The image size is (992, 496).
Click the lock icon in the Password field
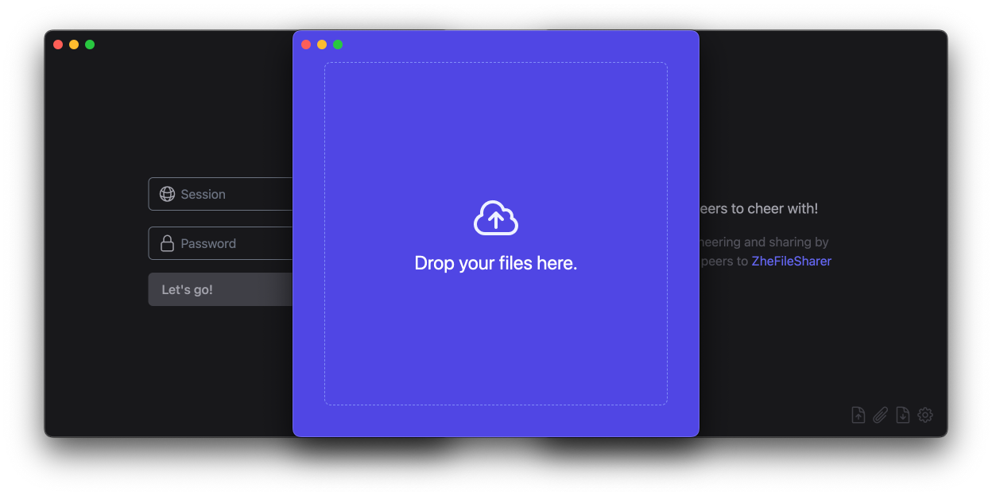(167, 243)
